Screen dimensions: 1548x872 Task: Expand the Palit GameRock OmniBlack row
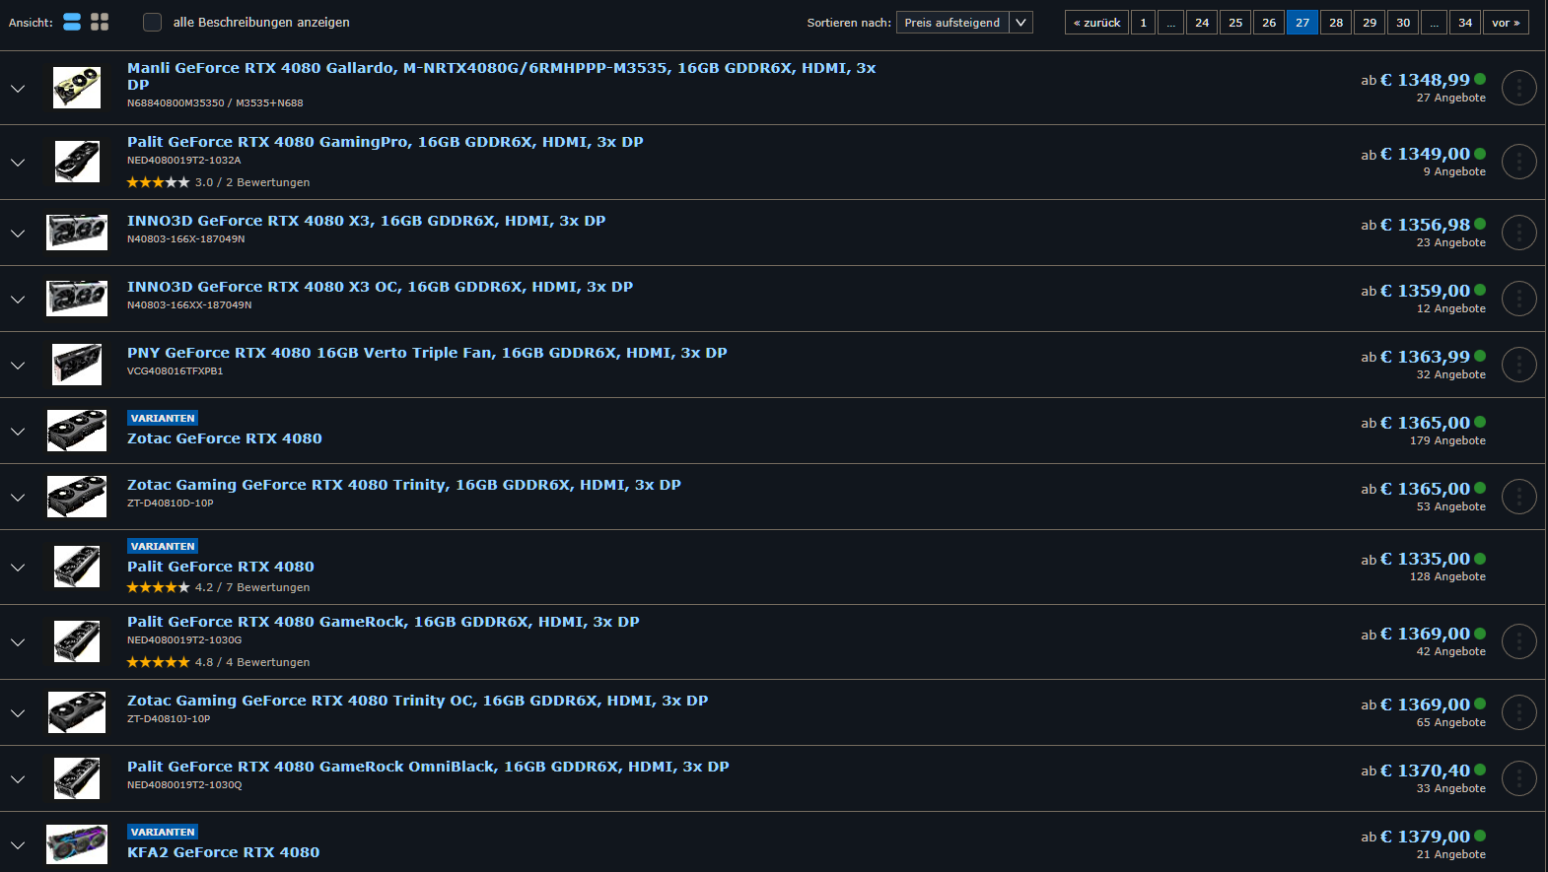18,778
